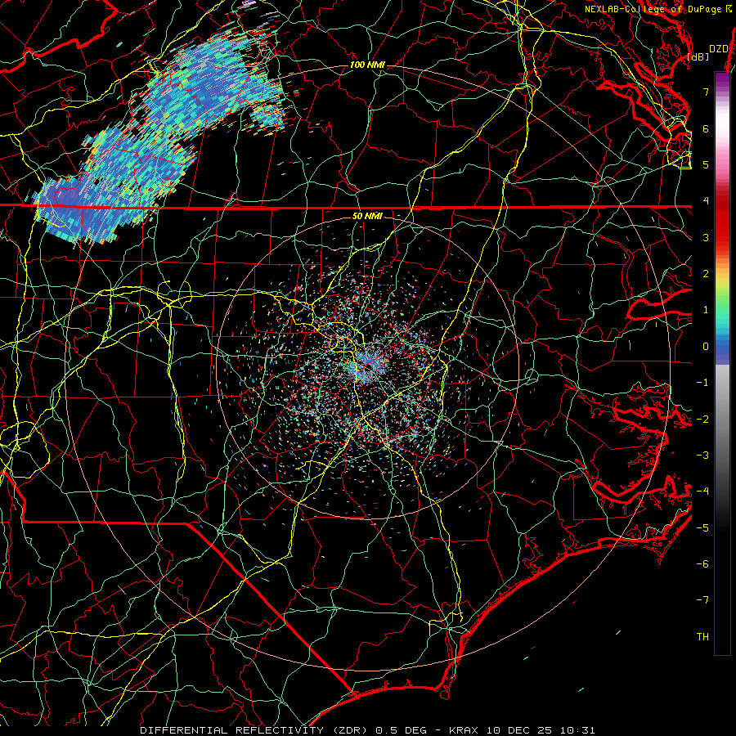
Task: Click the 'DZDR' color scale title
Action: click(719, 49)
